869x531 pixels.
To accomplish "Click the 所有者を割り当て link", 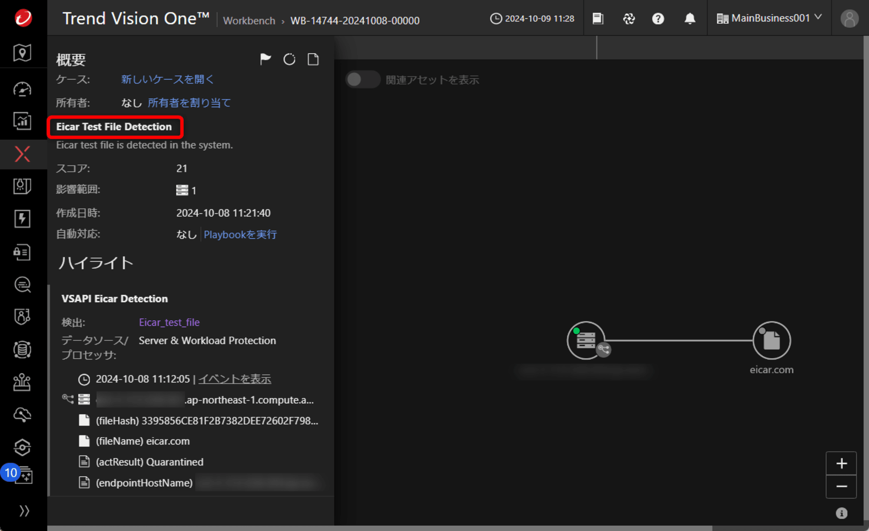I will [x=189, y=102].
